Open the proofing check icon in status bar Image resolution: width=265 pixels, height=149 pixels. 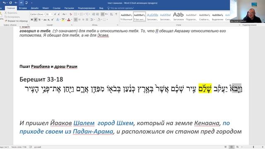pos(31,147)
